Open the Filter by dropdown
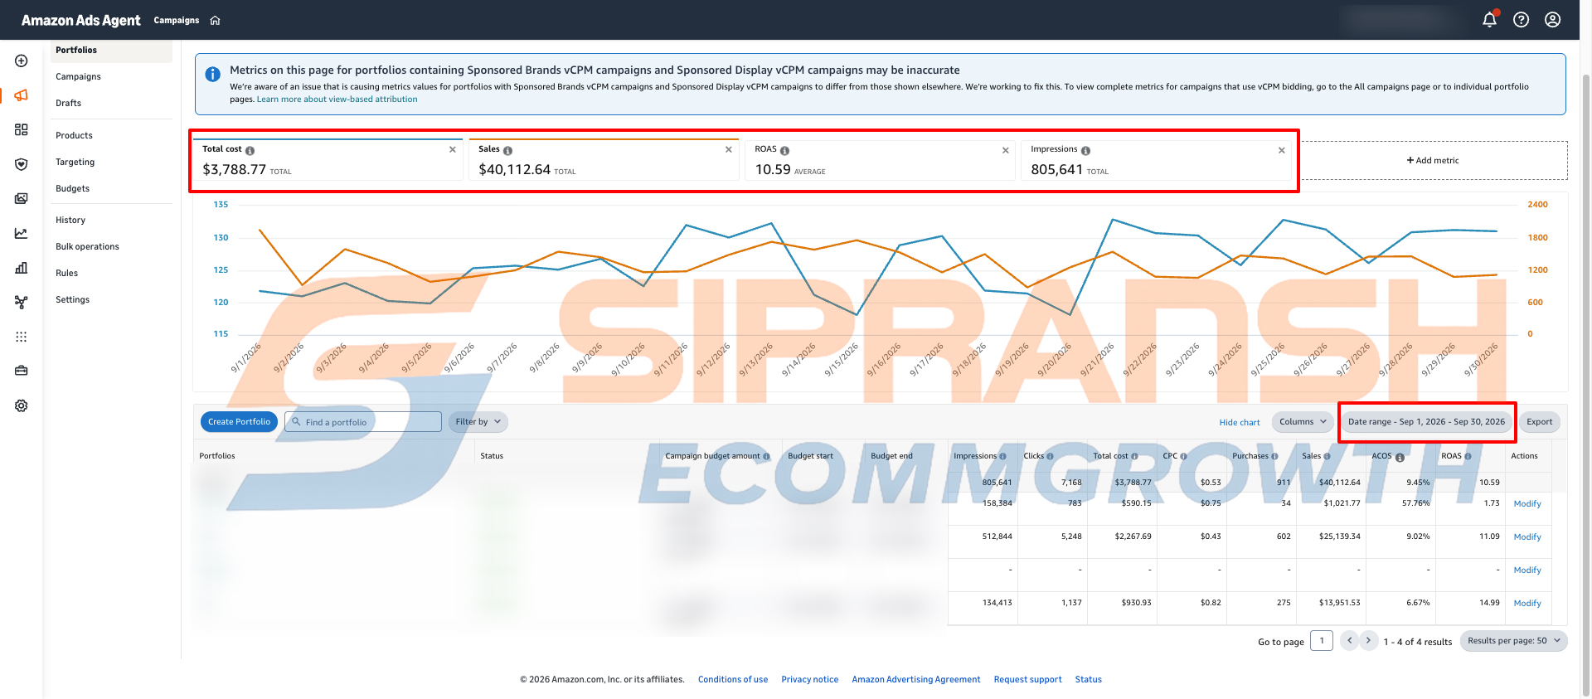The height and width of the screenshot is (699, 1592). coord(478,422)
